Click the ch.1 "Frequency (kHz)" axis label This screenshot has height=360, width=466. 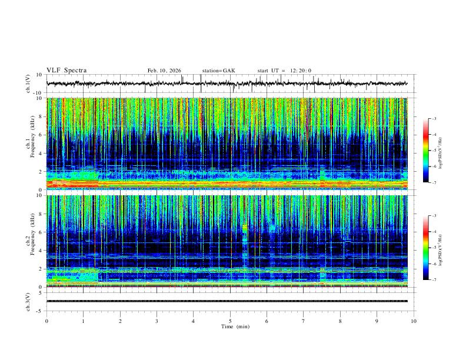point(33,136)
